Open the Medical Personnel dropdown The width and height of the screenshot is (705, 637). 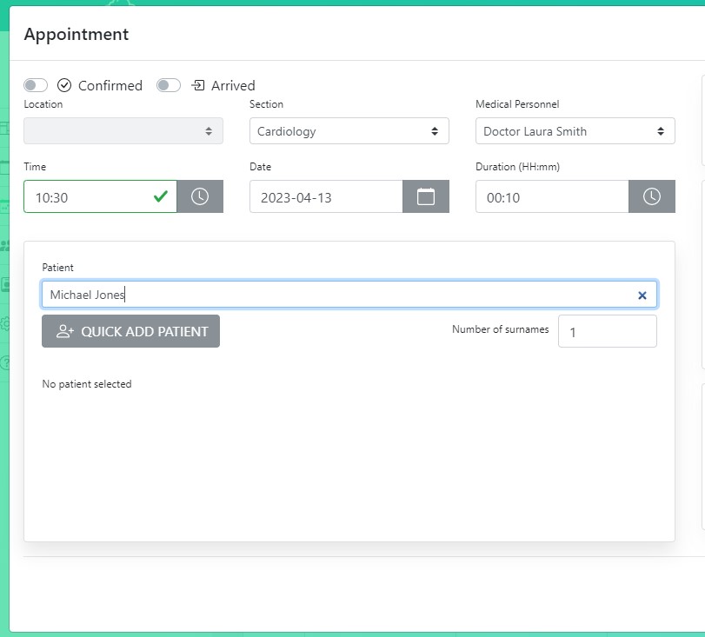pyautogui.click(x=575, y=131)
